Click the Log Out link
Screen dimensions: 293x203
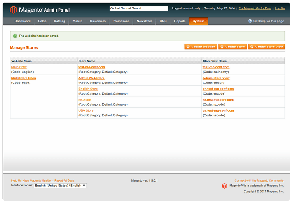click(280, 8)
